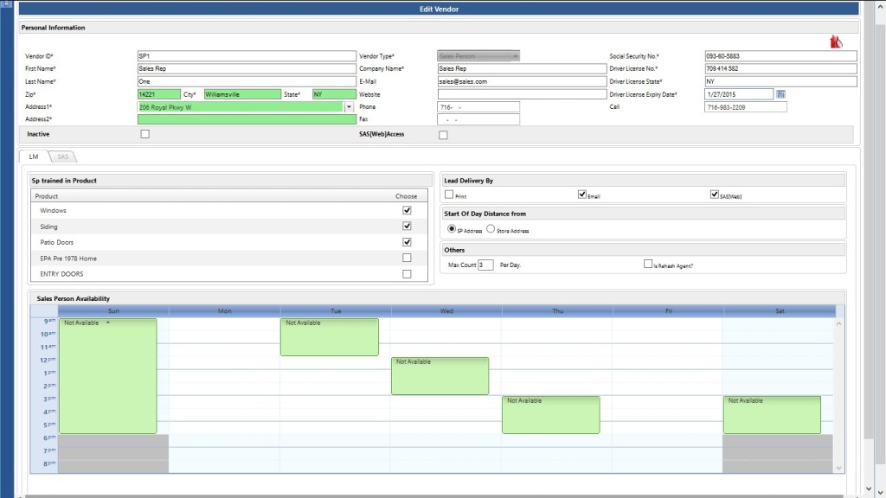This screenshot has width=886, height=498.
Task: Click the Mon column header
Action: pyautogui.click(x=224, y=310)
